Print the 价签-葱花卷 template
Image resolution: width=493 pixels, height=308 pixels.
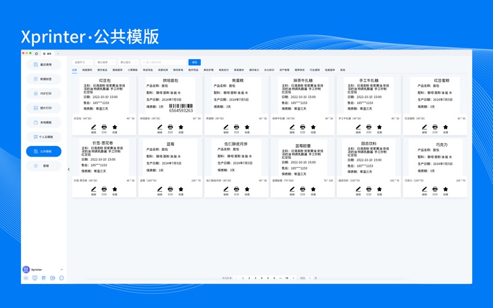tap(104, 189)
